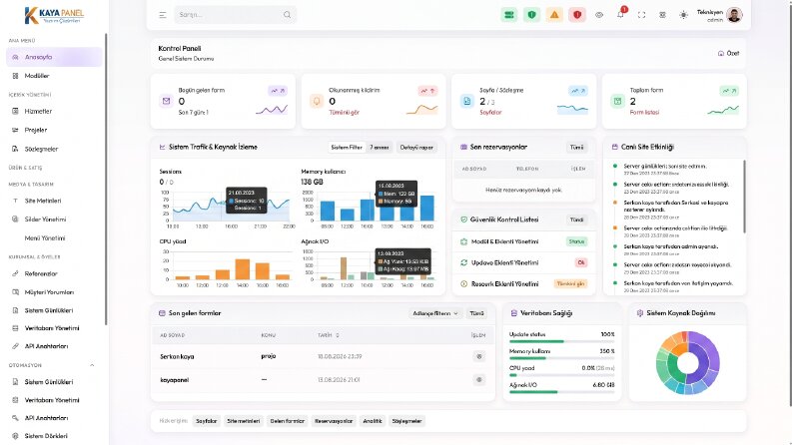Click blue trend badge on Sayfa / Sözleşme card
792x445 pixels.
point(578,91)
